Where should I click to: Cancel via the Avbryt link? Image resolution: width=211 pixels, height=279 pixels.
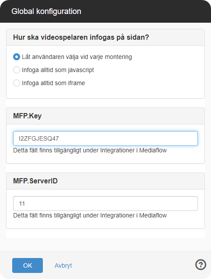(63, 265)
